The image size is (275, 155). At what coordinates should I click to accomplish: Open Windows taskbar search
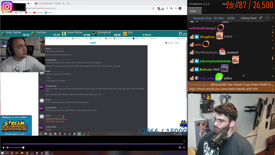pos(7,153)
